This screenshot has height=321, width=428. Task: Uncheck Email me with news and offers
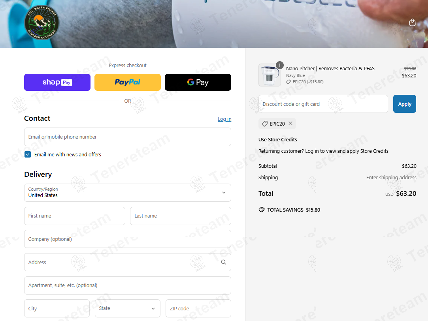coord(28,155)
